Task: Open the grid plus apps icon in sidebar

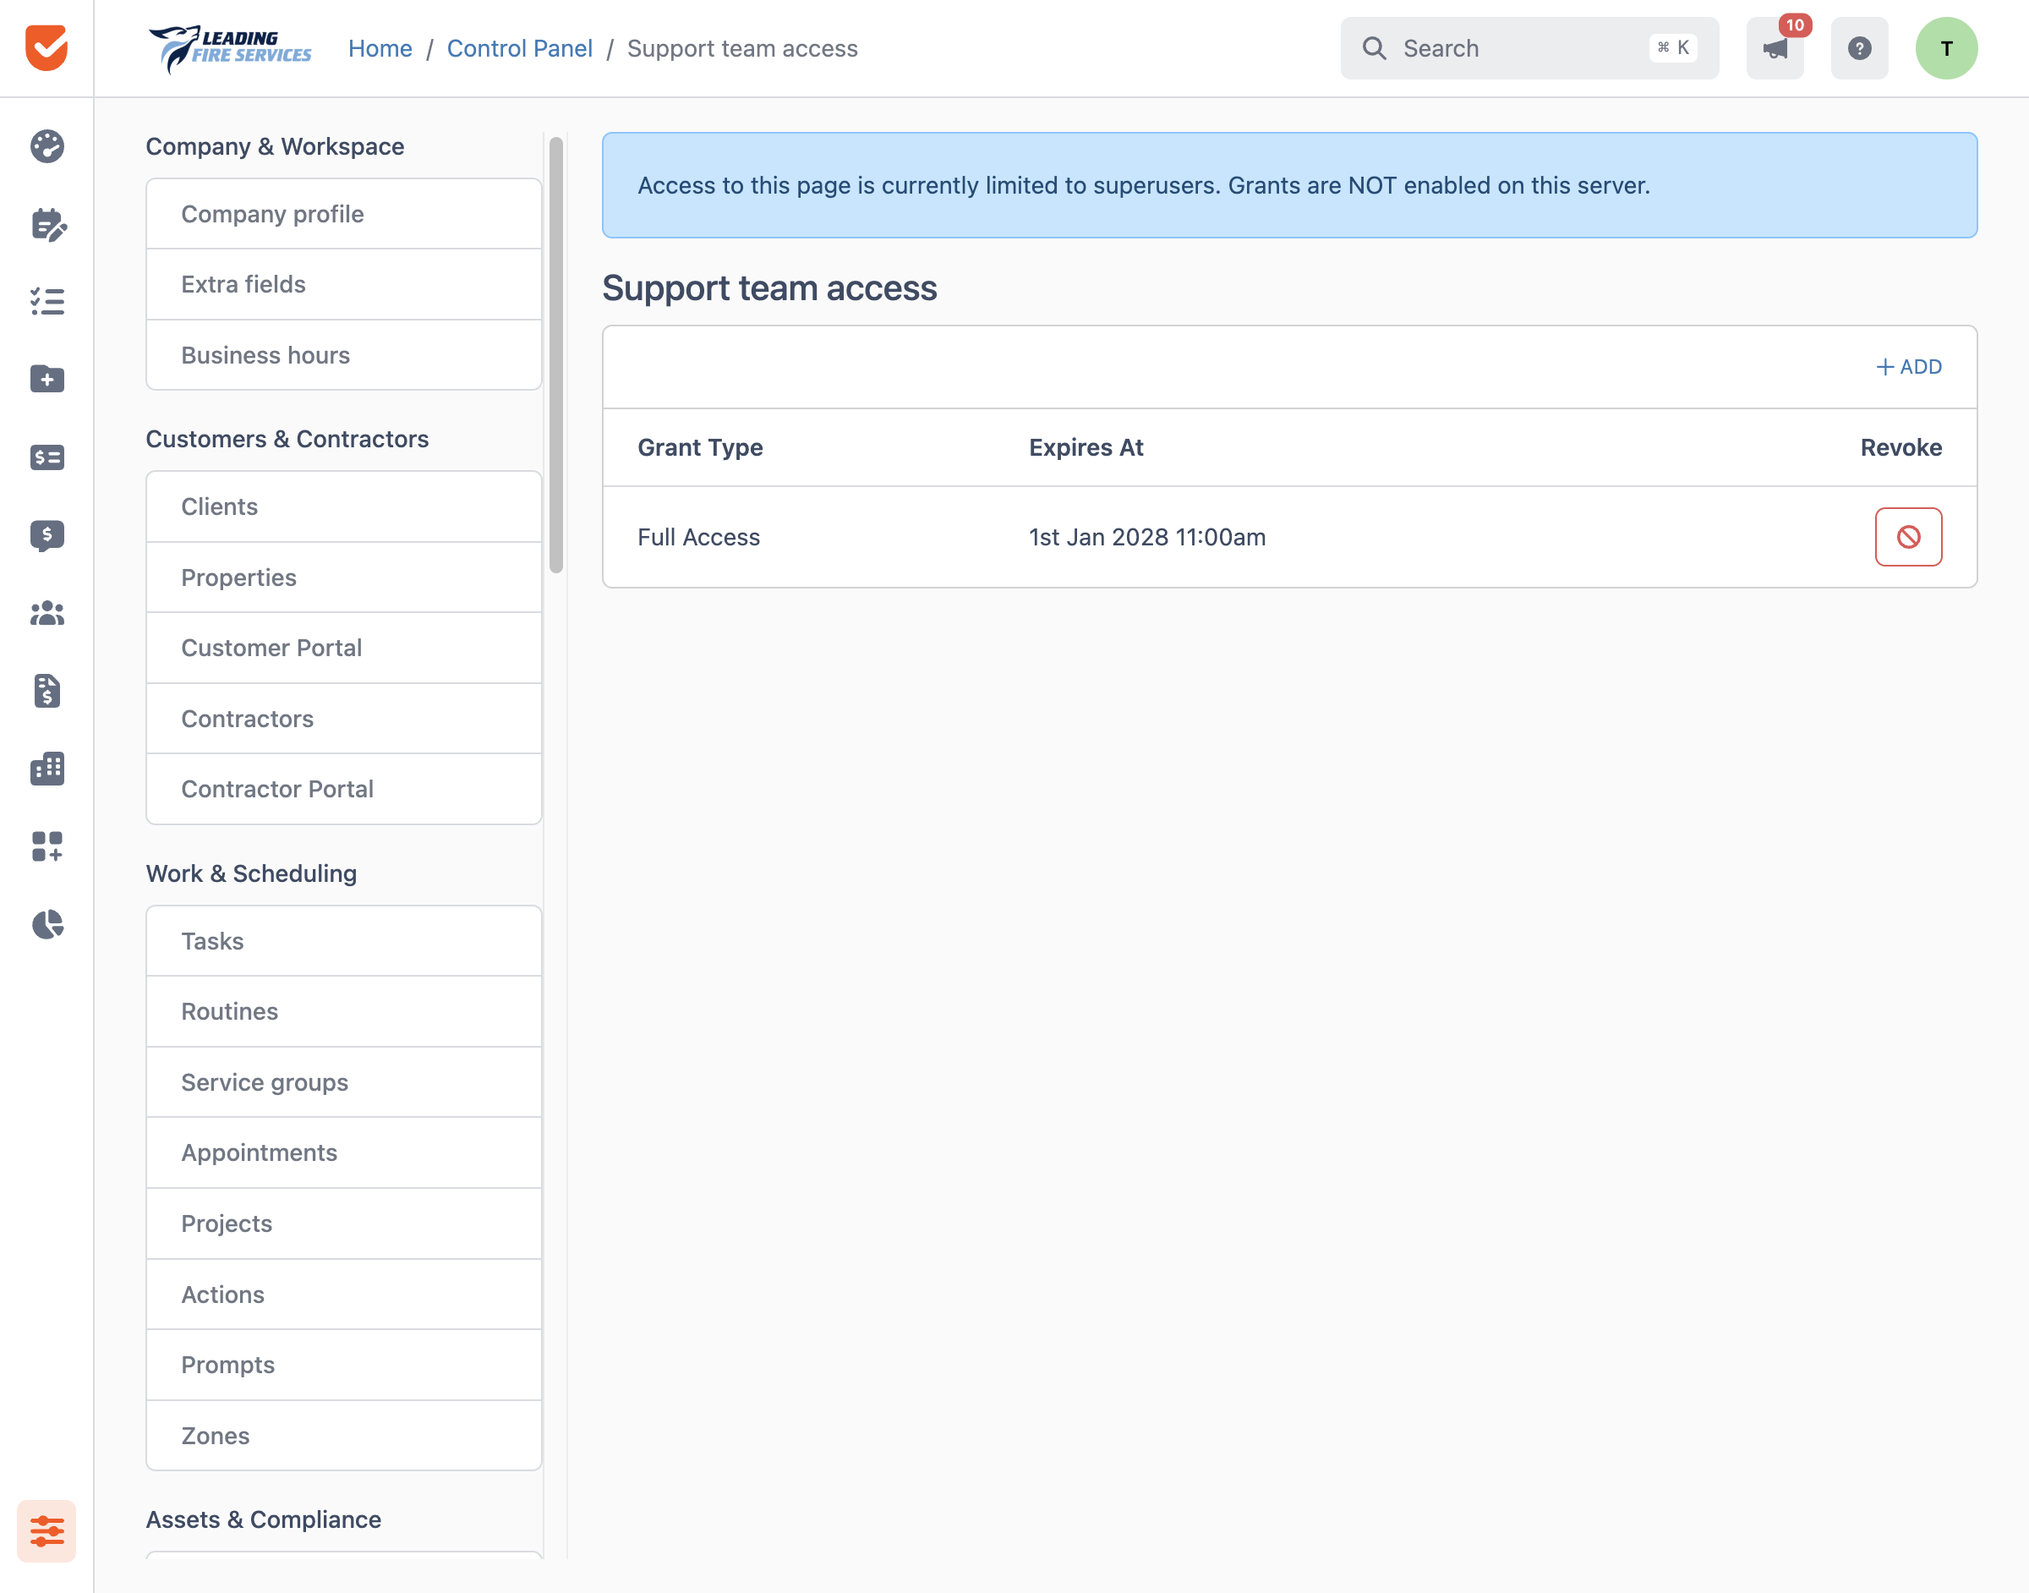Action: (46, 846)
